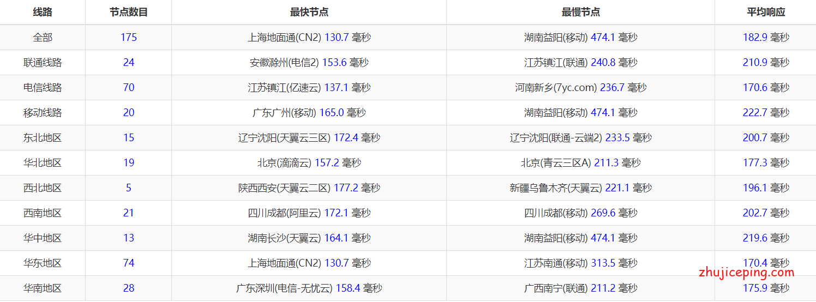The image size is (816, 302).
Task: Click average response 219.6 毫秒
Action: [x=766, y=238]
